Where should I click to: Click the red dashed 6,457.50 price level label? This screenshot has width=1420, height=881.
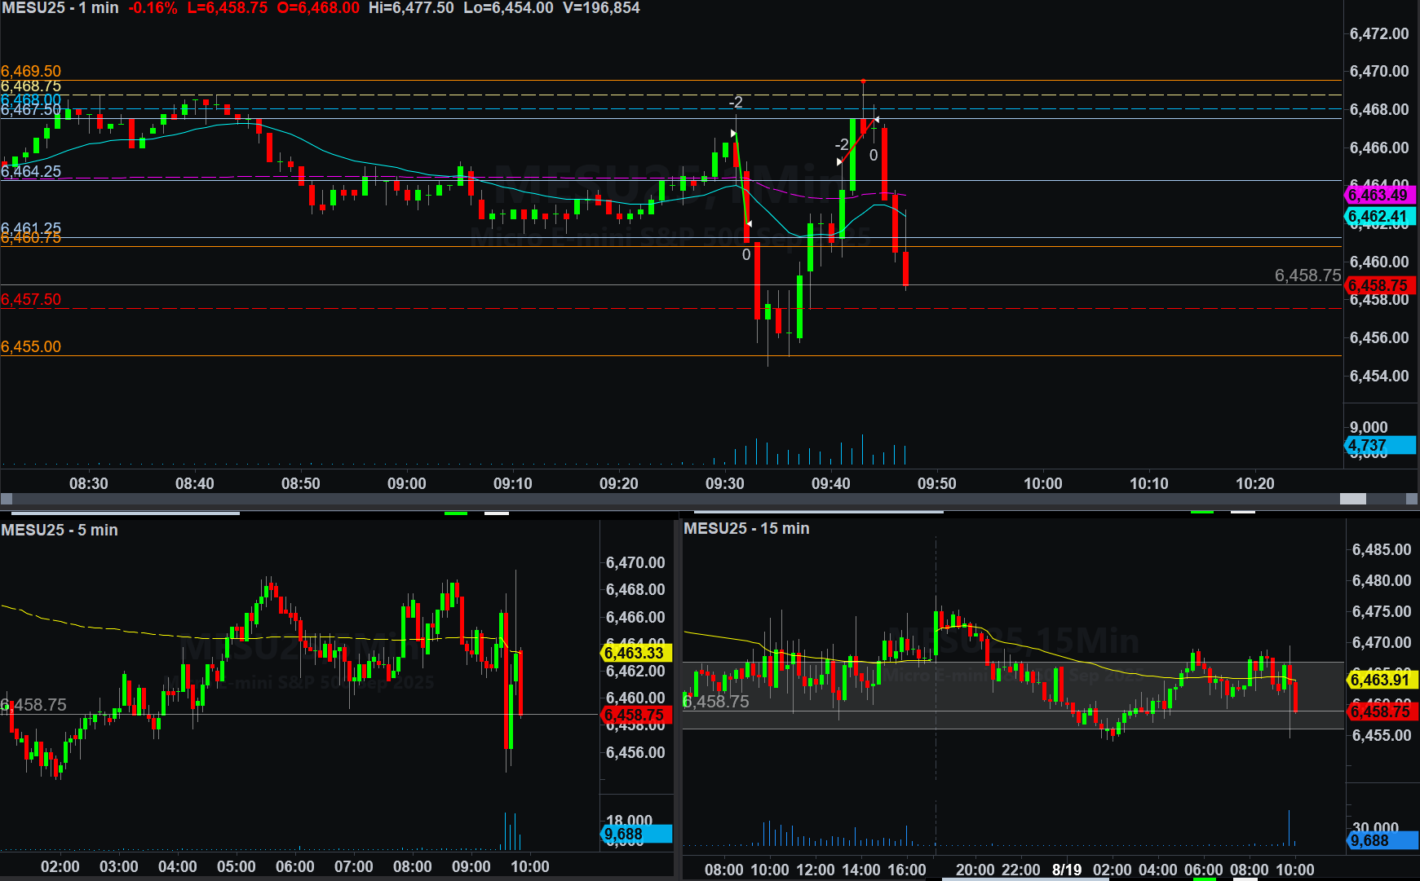click(x=31, y=299)
